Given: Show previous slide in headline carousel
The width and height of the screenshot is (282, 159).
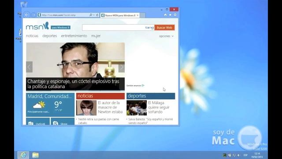Looking at the screenshot, I should point(30,67).
